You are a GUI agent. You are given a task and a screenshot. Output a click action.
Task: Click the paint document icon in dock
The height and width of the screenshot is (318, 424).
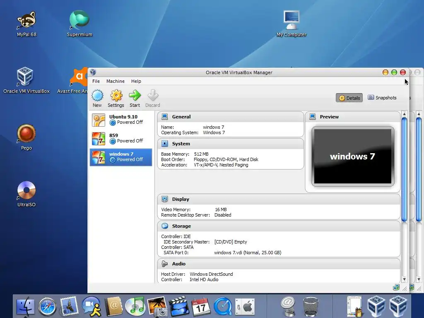coord(354,306)
